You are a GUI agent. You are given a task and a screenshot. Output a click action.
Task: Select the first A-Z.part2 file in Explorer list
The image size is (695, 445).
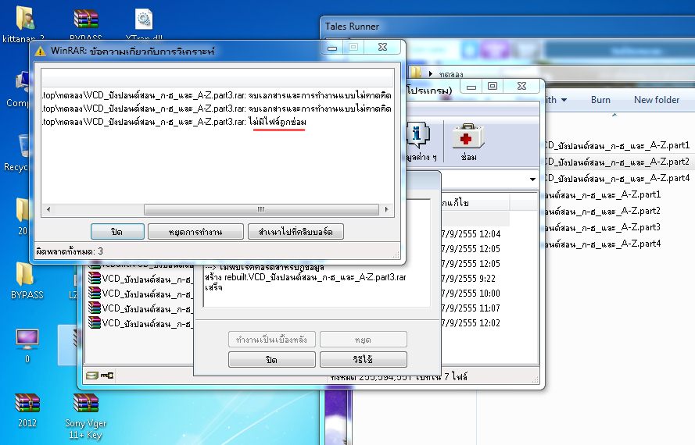(x=616, y=162)
